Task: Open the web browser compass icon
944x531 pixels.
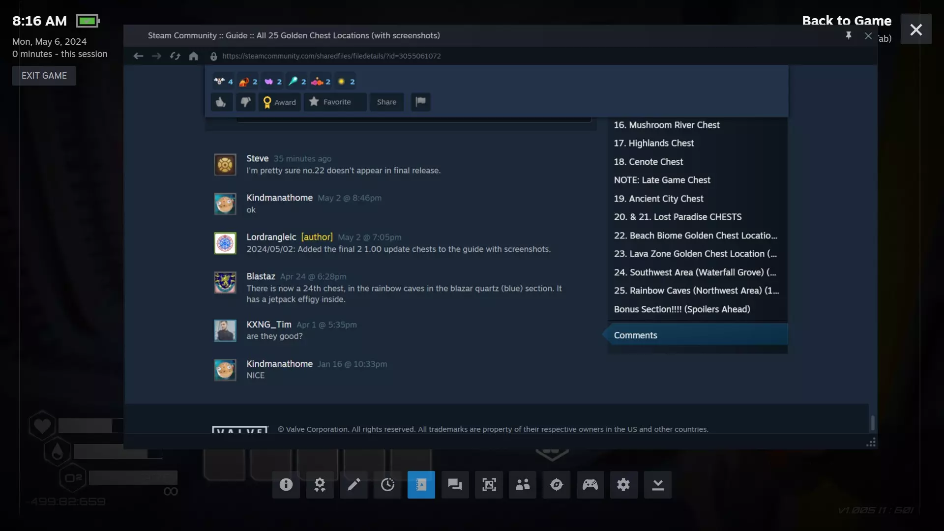Action: point(556,485)
